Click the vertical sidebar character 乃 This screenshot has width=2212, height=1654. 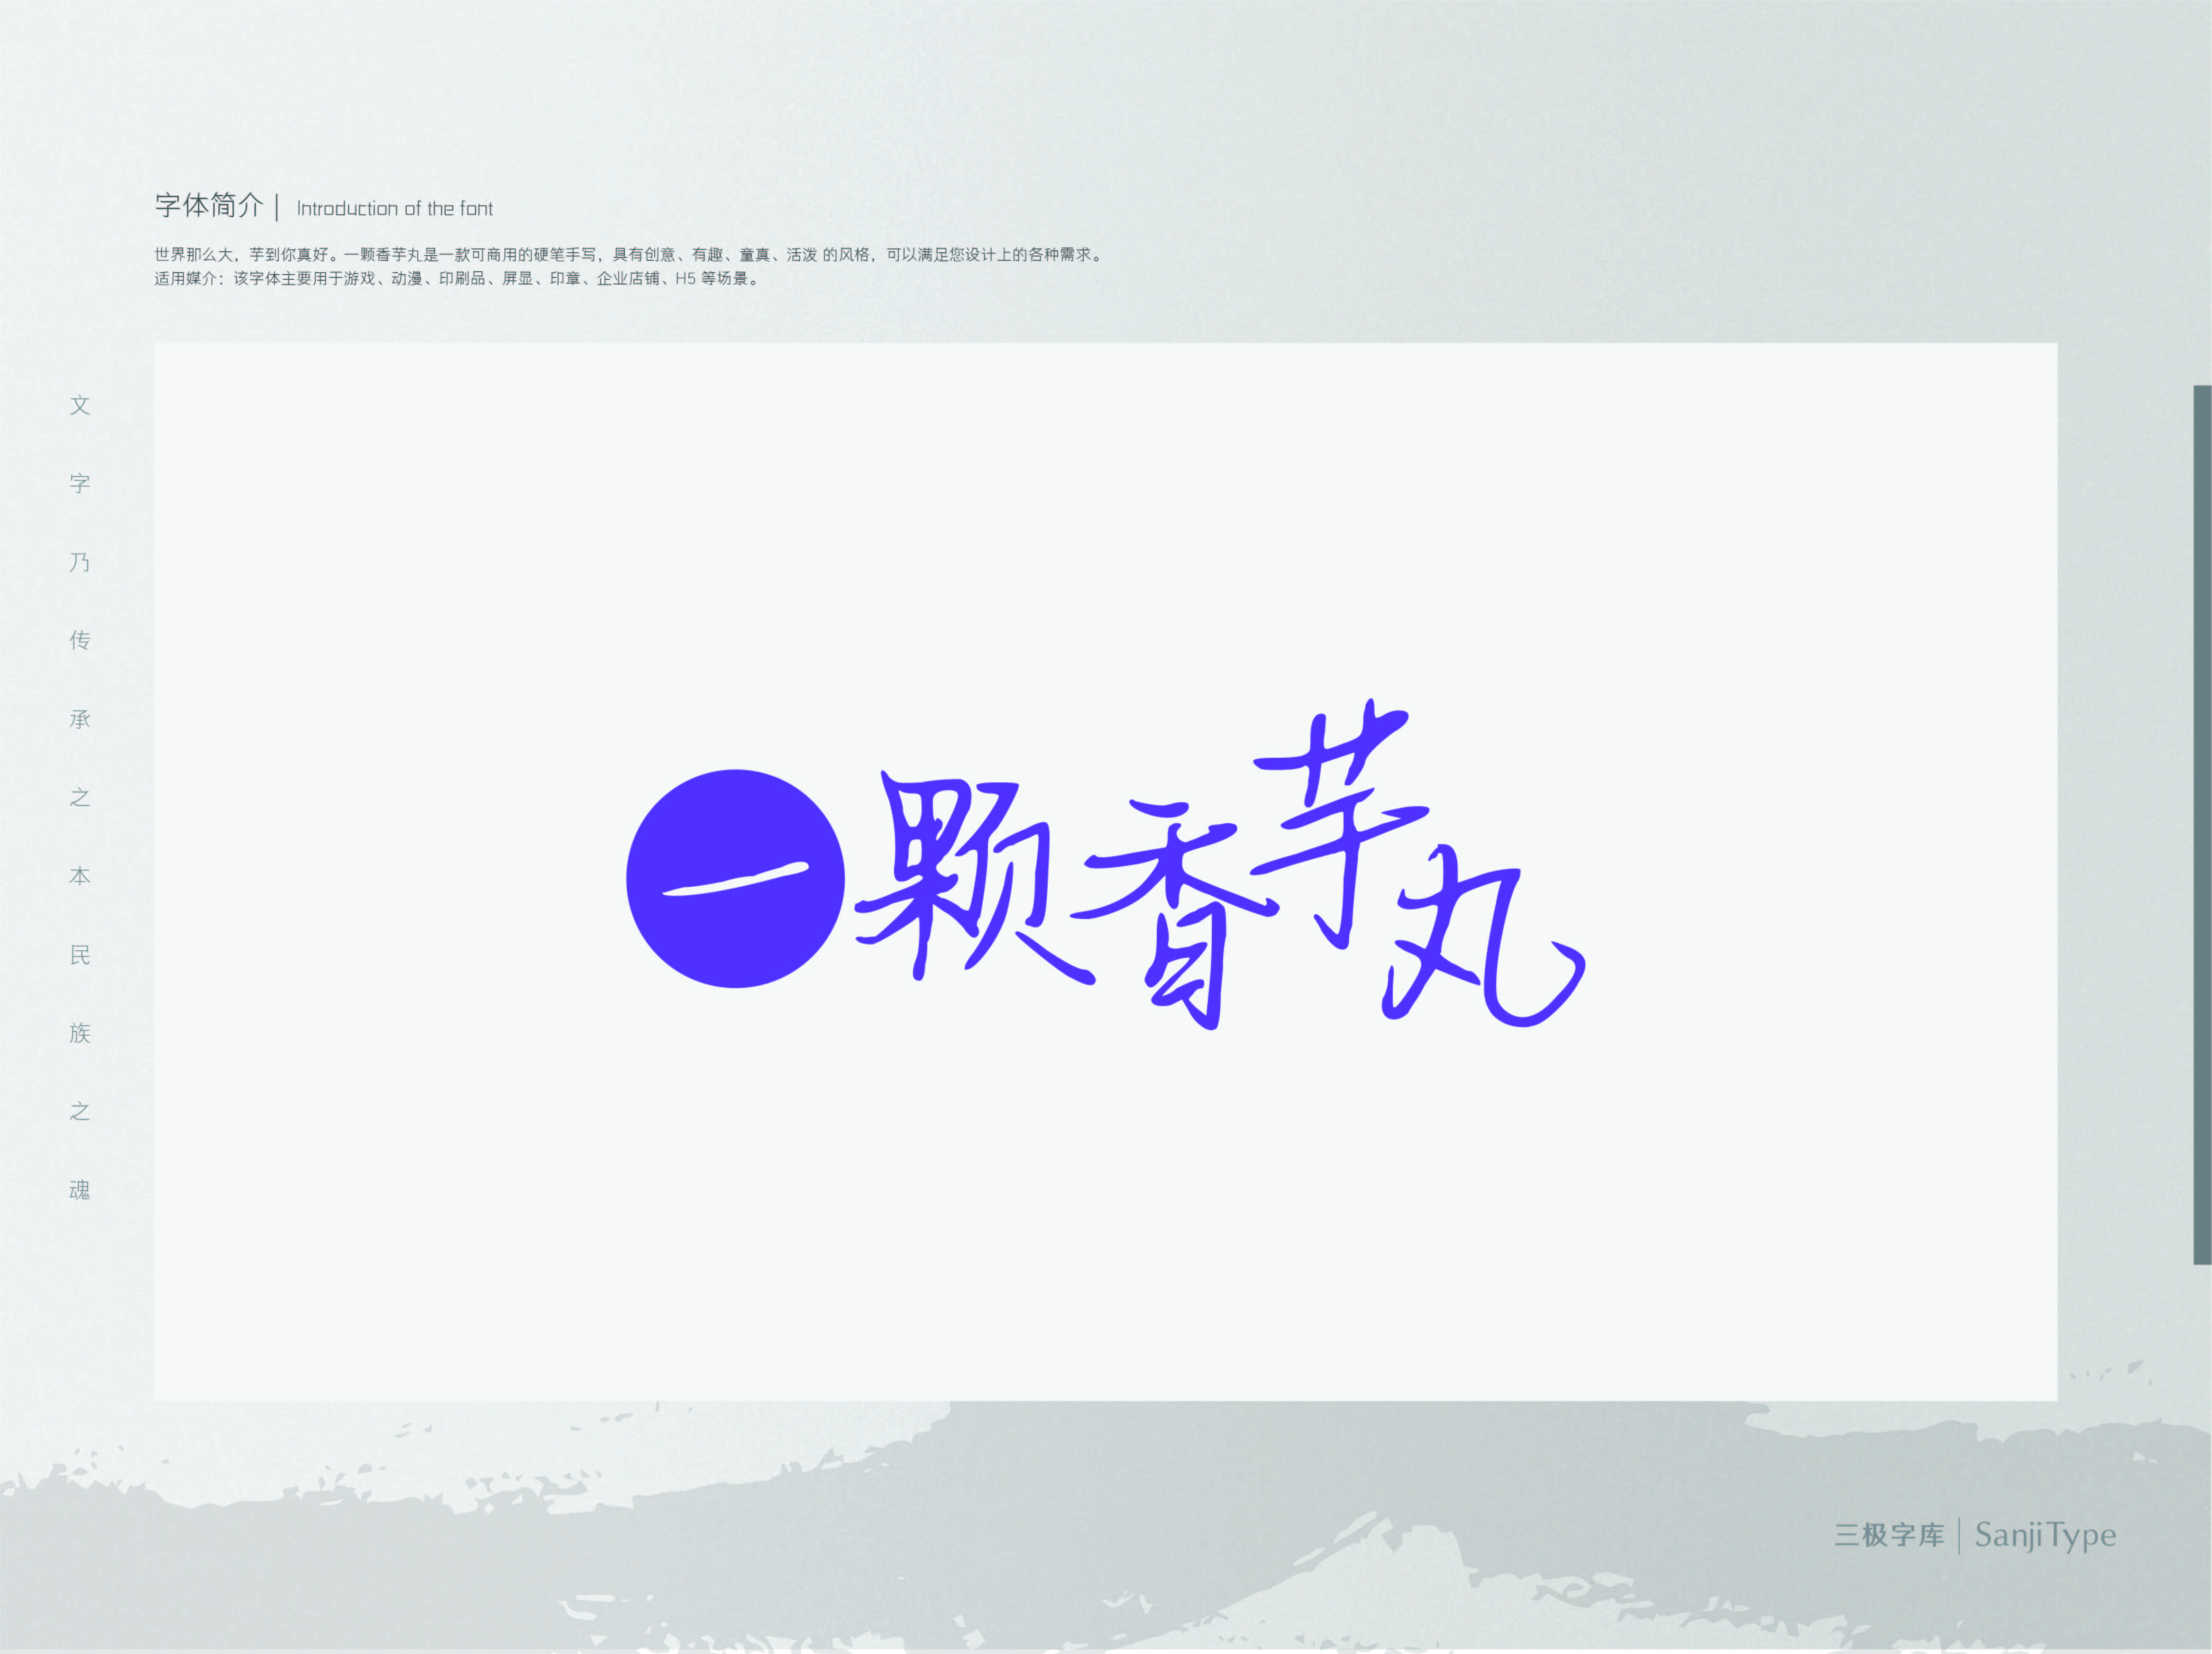80,562
